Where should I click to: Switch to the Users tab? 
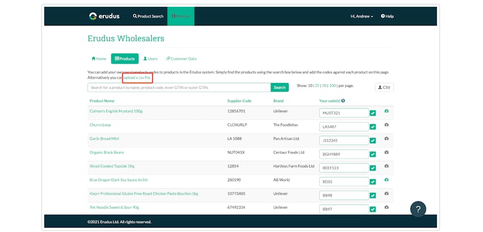click(x=151, y=59)
